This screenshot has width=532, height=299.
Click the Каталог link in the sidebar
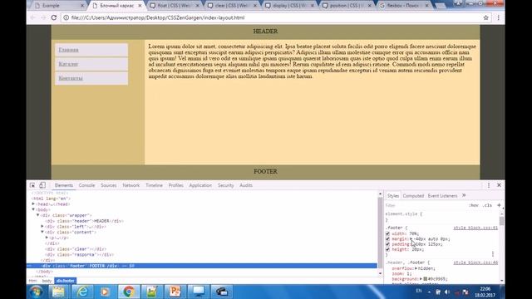click(68, 64)
